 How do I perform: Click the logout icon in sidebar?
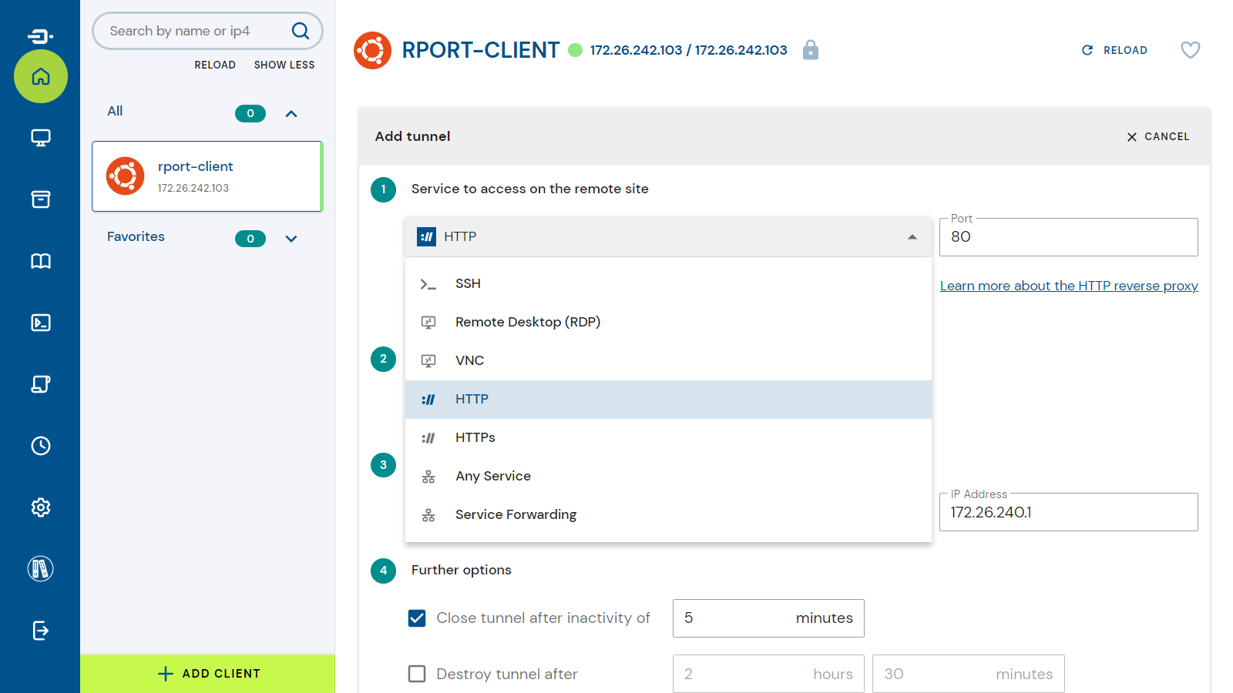tap(41, 631)
